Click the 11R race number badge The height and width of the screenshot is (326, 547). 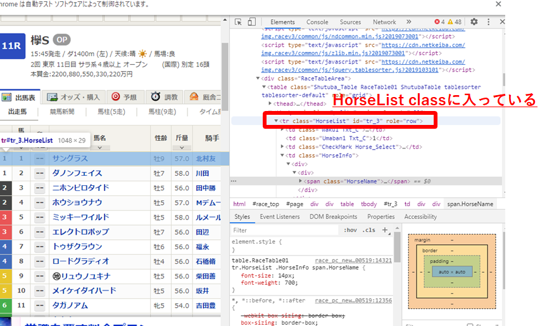(12, 46)
